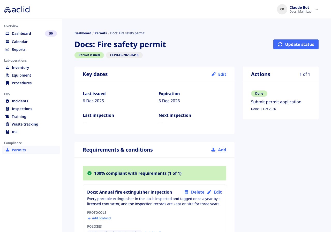The height and width of the screenshot is (232, 331).
Task: Click the Equipment microscope icon
Action: click(7, 75)
